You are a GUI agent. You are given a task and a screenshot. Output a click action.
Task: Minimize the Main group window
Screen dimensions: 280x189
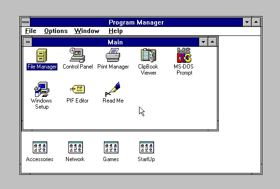point(203,42)
